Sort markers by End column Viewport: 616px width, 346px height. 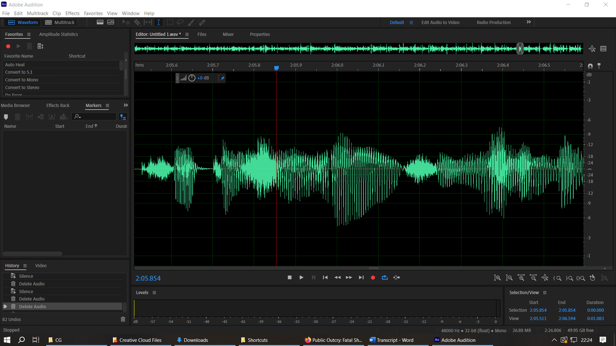coord(91,126)
